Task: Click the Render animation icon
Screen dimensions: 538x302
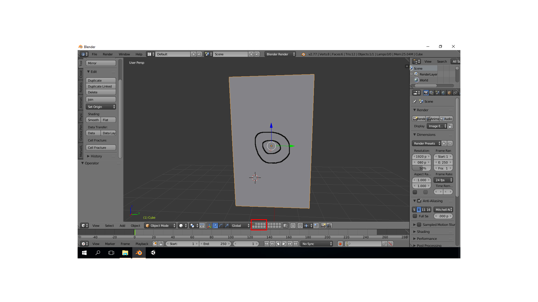Action: pos(433,118)
